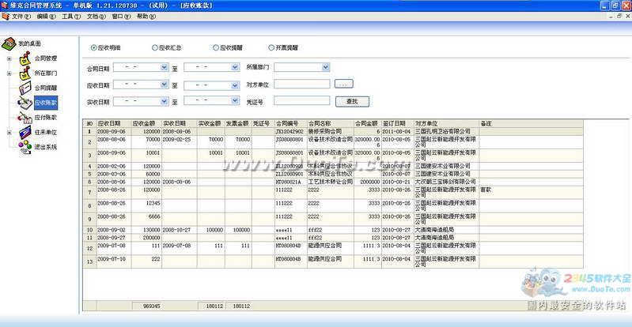The image size is (632, 327).
Task: Click the 合同提醒 card icon
Action: coord(25,88)
